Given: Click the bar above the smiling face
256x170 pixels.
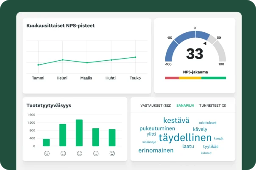Looking at the screenshot, I should (x=96, y=137).
